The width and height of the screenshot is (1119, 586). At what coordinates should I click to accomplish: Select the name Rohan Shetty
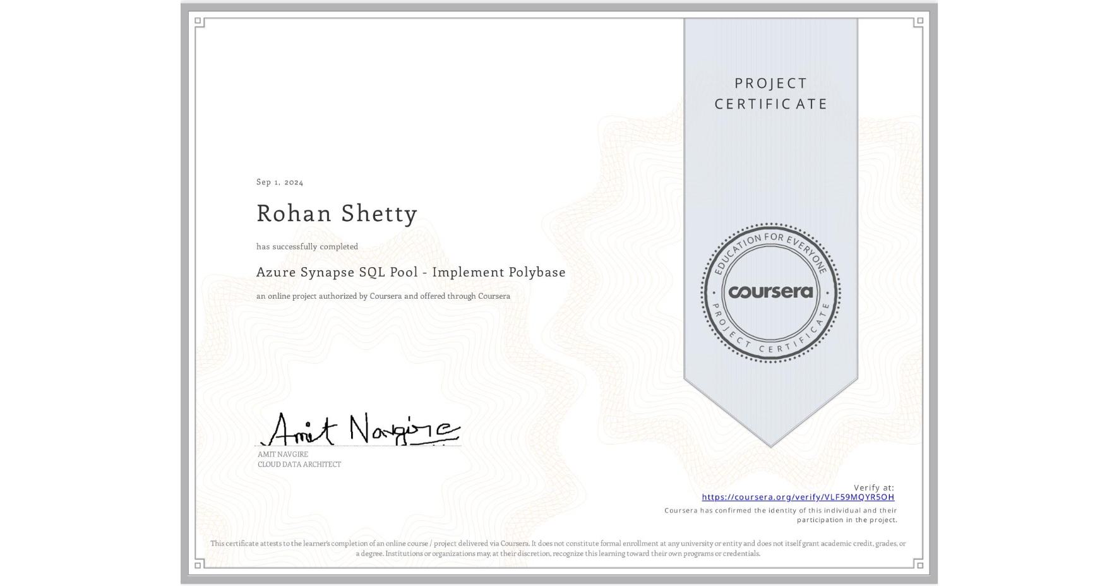(337, 213)
